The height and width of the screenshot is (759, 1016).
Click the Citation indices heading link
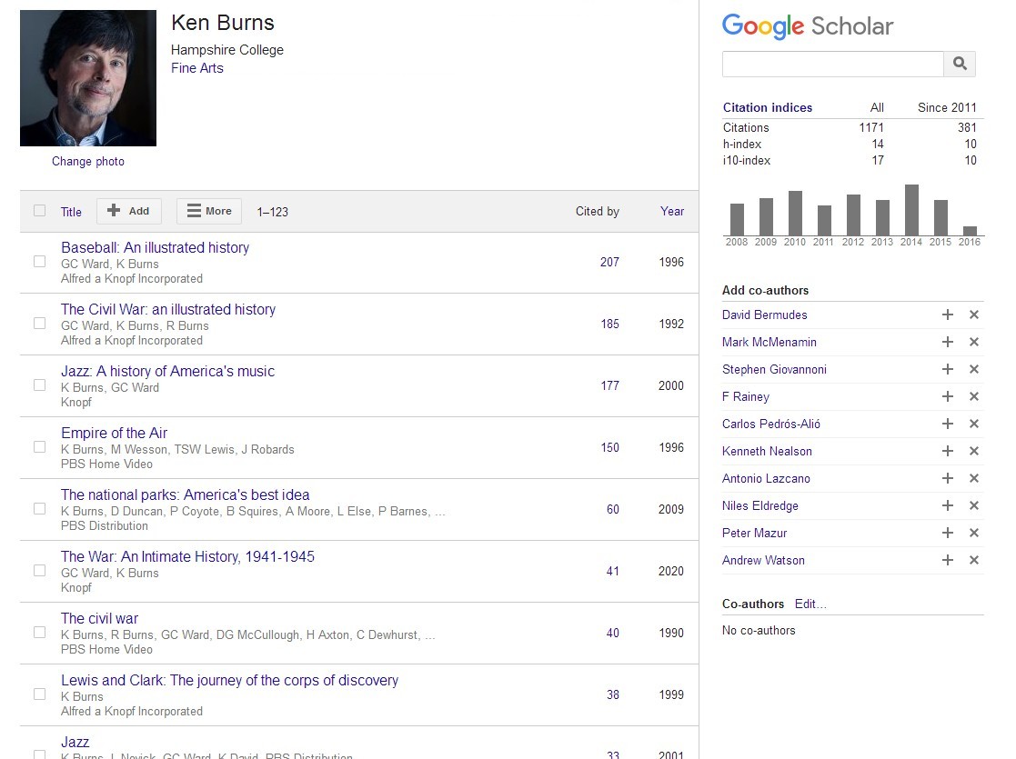767,107
